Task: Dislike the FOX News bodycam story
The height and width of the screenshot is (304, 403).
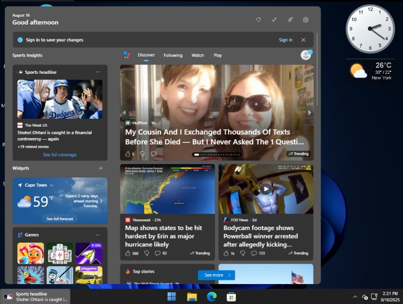Action: [242, 253]
